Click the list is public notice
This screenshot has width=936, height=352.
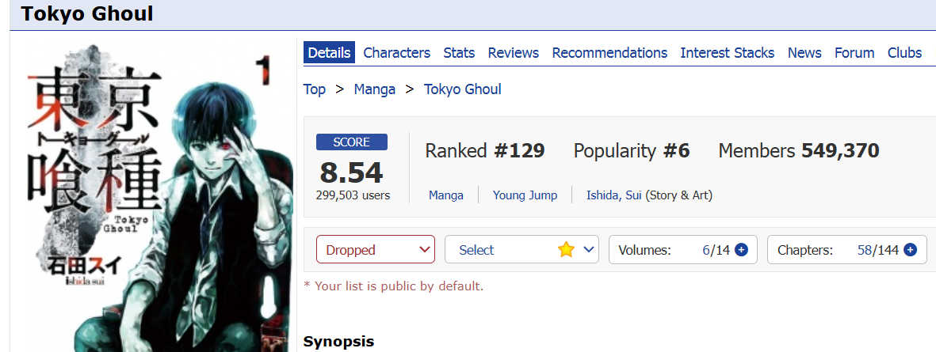[x=393, y=286]
